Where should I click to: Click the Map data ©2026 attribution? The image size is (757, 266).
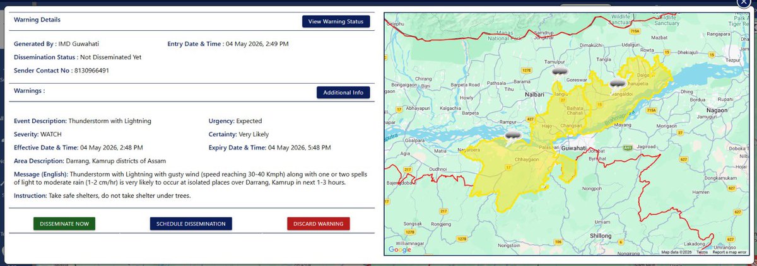676,252
